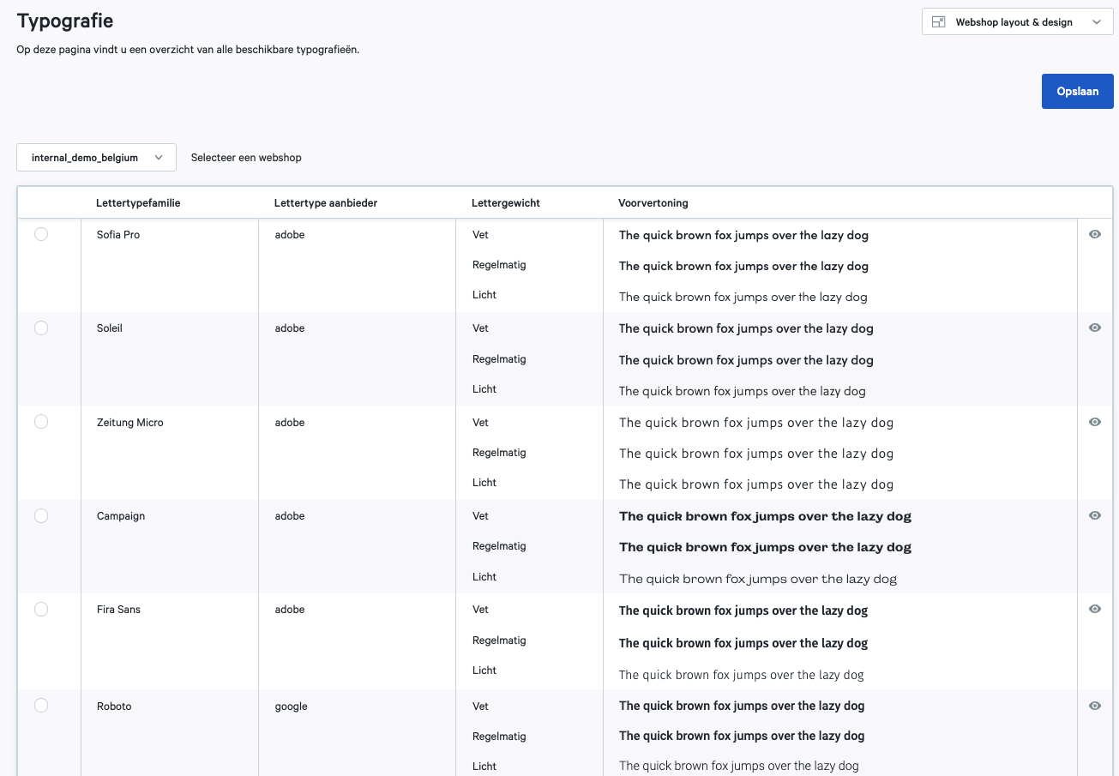This screenshot has width=1119, height=776.
Task: Click the Campaign font name
Action: [x=121, y=516]
